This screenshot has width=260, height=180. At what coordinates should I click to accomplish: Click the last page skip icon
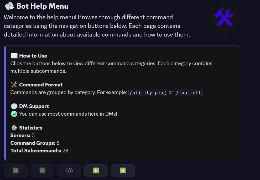coord(123,170)
